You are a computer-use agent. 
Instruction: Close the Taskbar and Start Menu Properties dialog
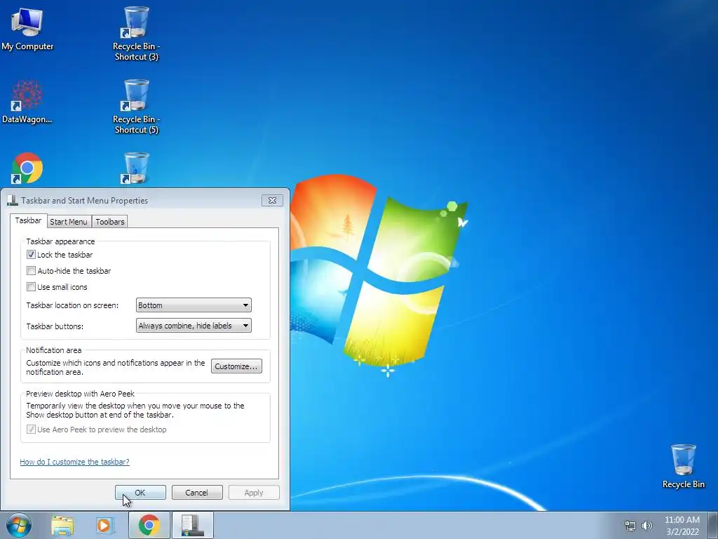point(272,200)
